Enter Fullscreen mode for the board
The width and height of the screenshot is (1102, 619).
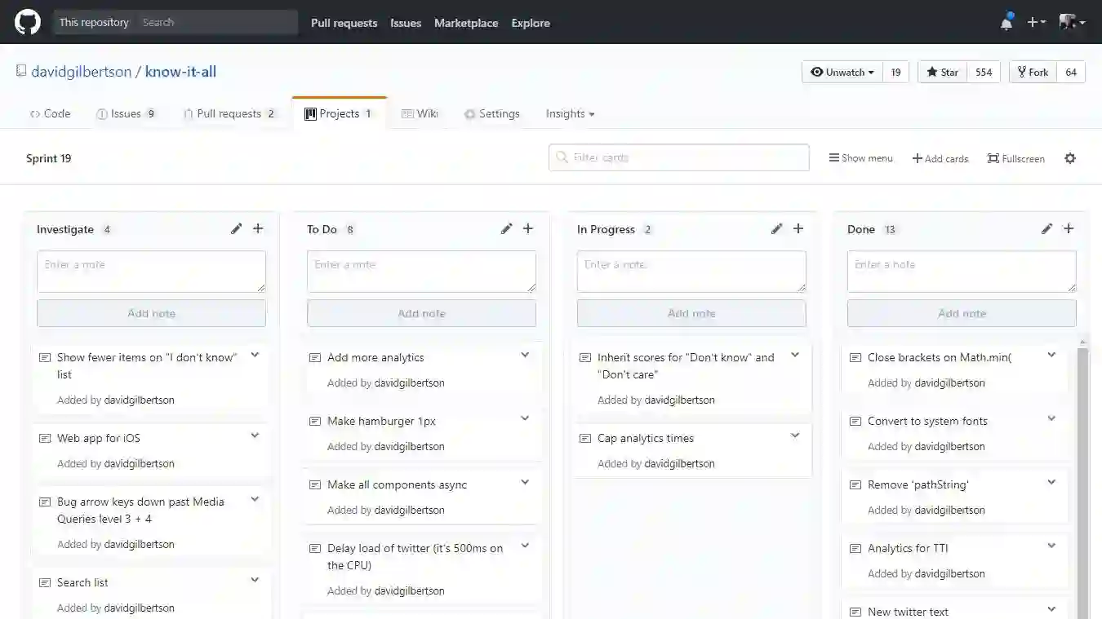click(x=1016, y=158)
